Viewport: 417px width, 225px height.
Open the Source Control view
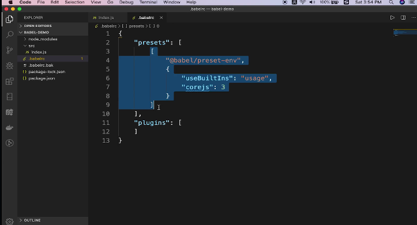(x=10, y=50)
